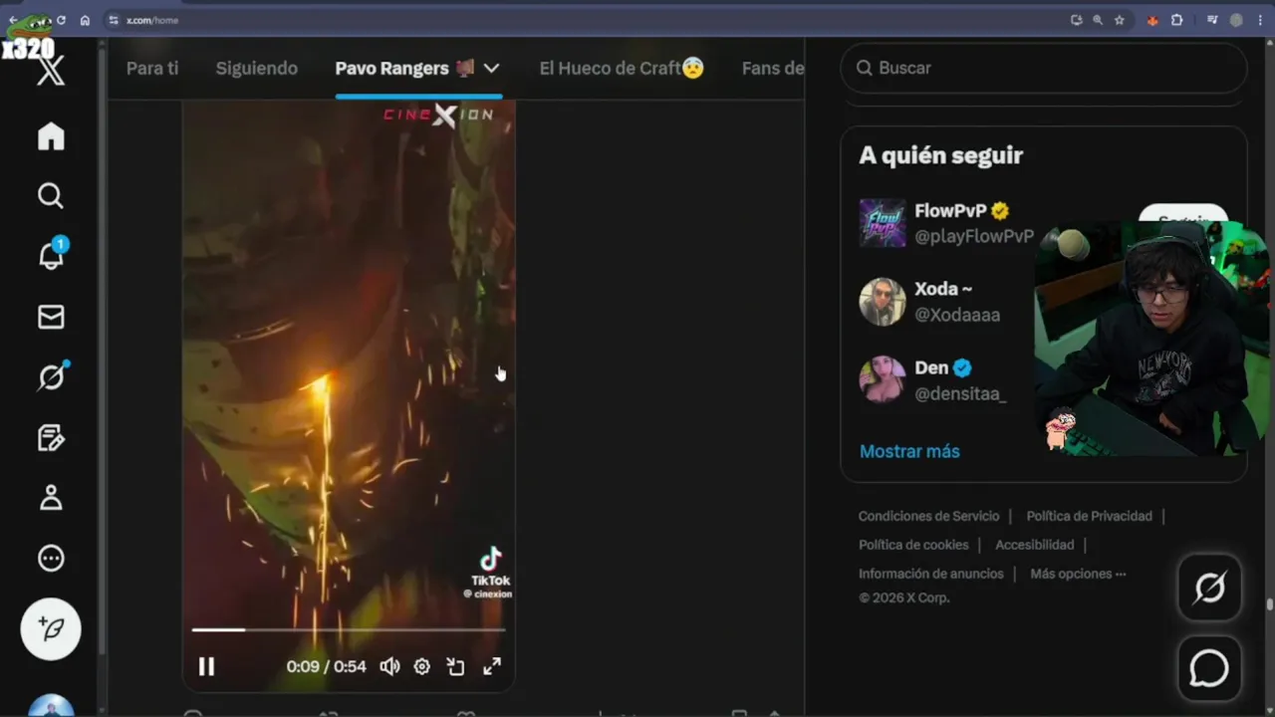
Task: Switch to El Hueco de Craft tab
Action: 622,68
